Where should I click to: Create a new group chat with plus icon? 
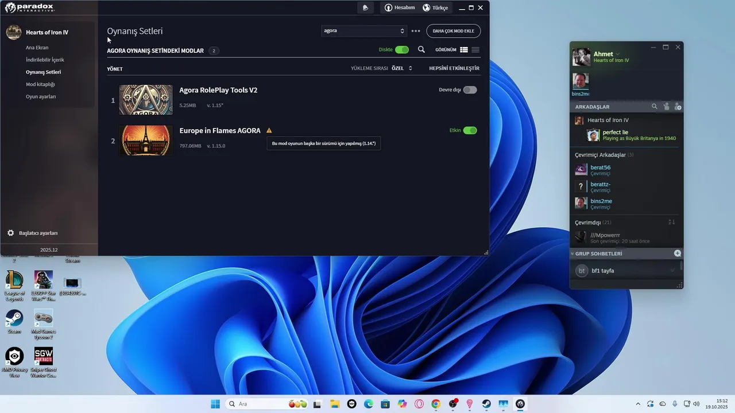point(678,254)
